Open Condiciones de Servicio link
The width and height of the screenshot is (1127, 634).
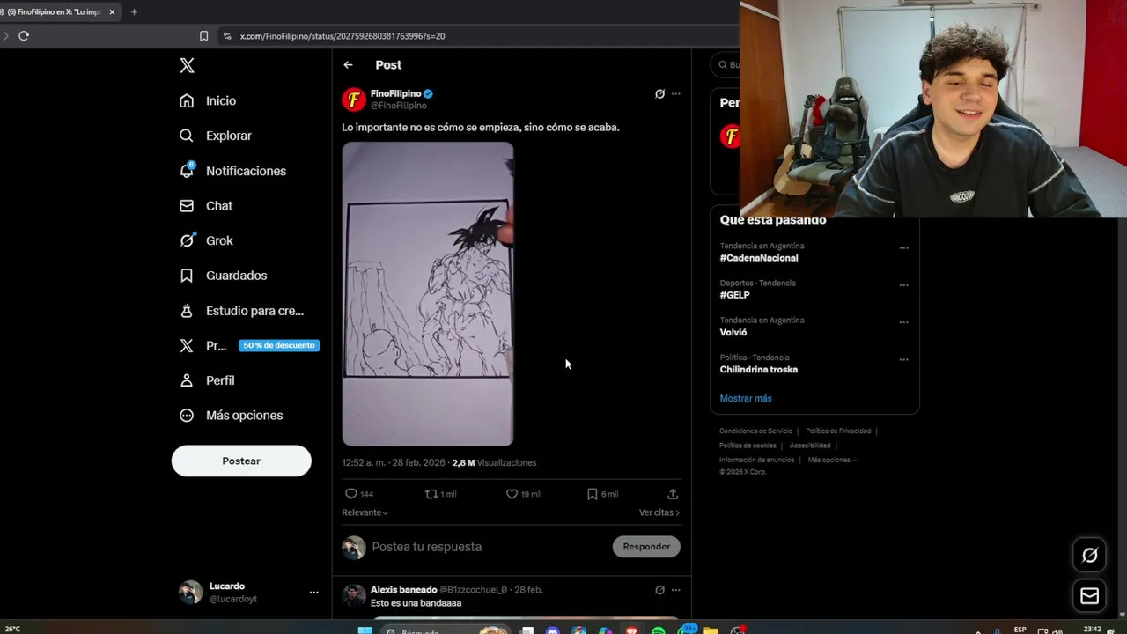coord(755,431)
